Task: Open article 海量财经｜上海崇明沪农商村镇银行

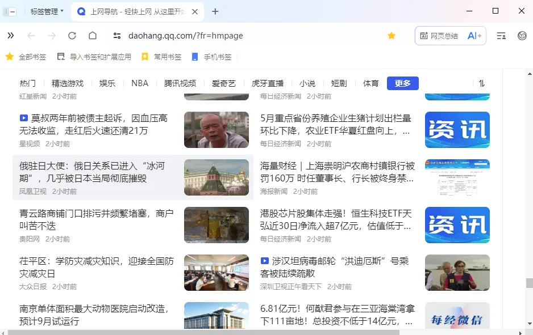Action: pos(337,172)
